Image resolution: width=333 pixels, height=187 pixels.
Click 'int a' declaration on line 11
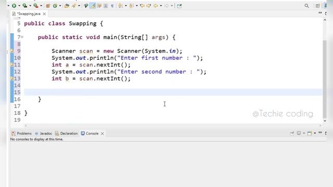coord(60,64)
